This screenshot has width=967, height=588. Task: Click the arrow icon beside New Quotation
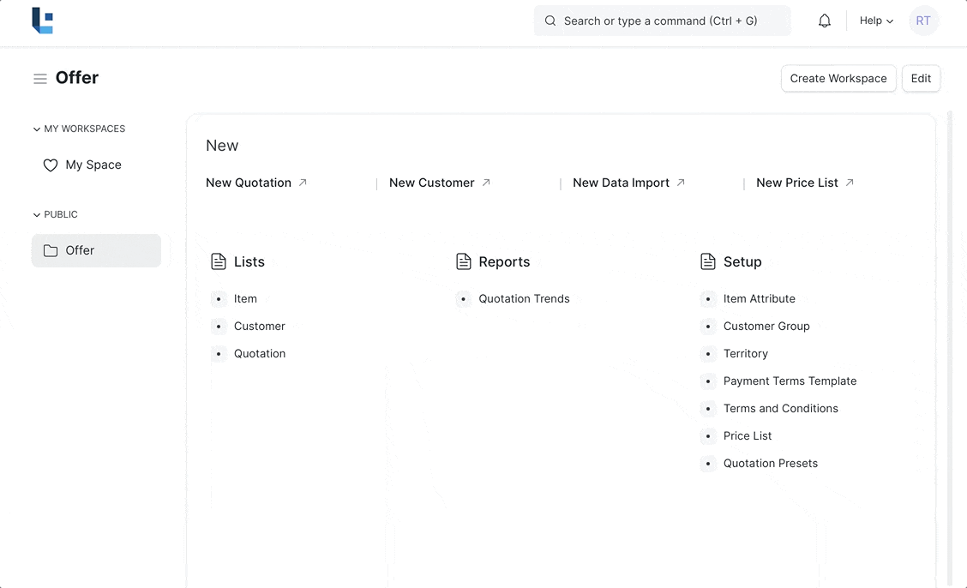[x=303, y=183]
